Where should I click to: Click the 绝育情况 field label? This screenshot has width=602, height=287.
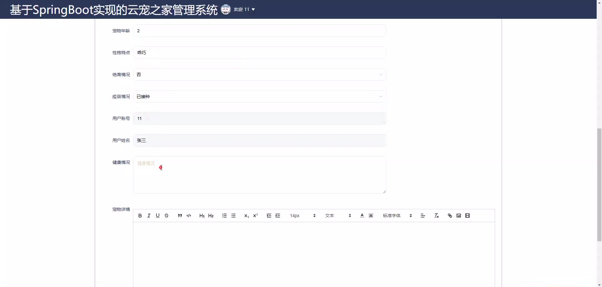pos(121,75)
